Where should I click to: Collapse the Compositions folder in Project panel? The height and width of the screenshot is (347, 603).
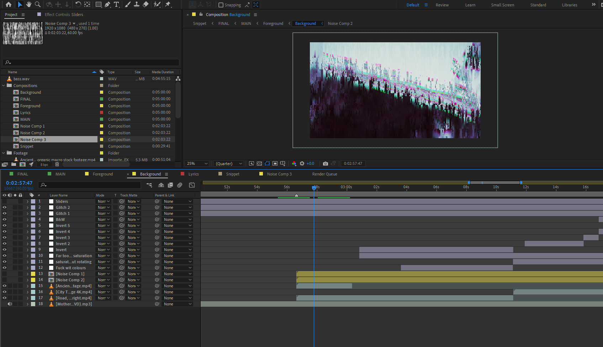click(4, 86)
